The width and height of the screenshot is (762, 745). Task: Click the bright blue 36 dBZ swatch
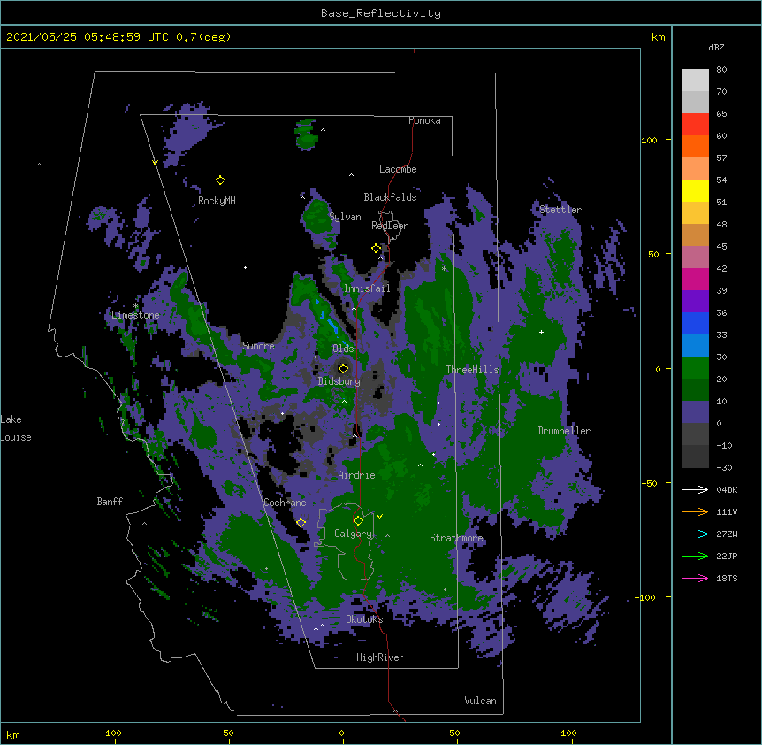pos(695,323)
